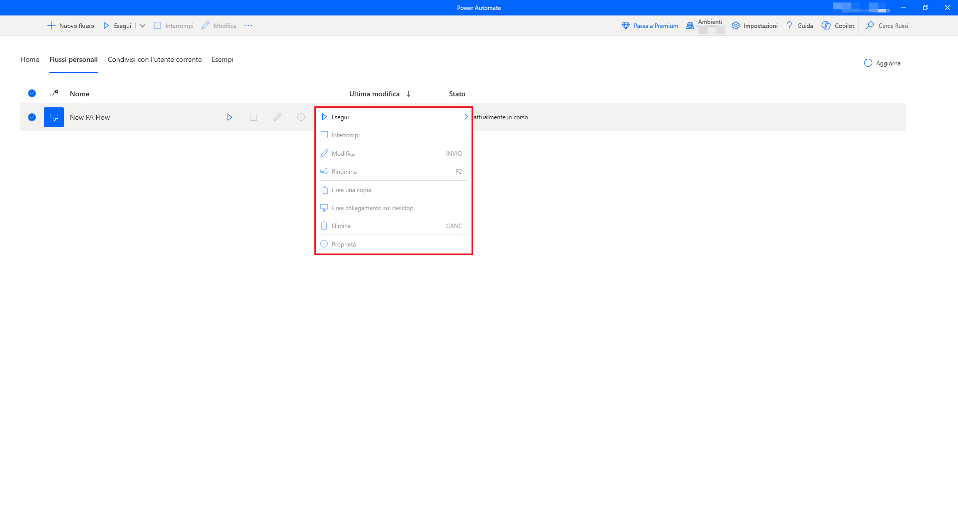Open Impostazioni settings
Screen dimensions: 958x519
[x=754, y=25]
